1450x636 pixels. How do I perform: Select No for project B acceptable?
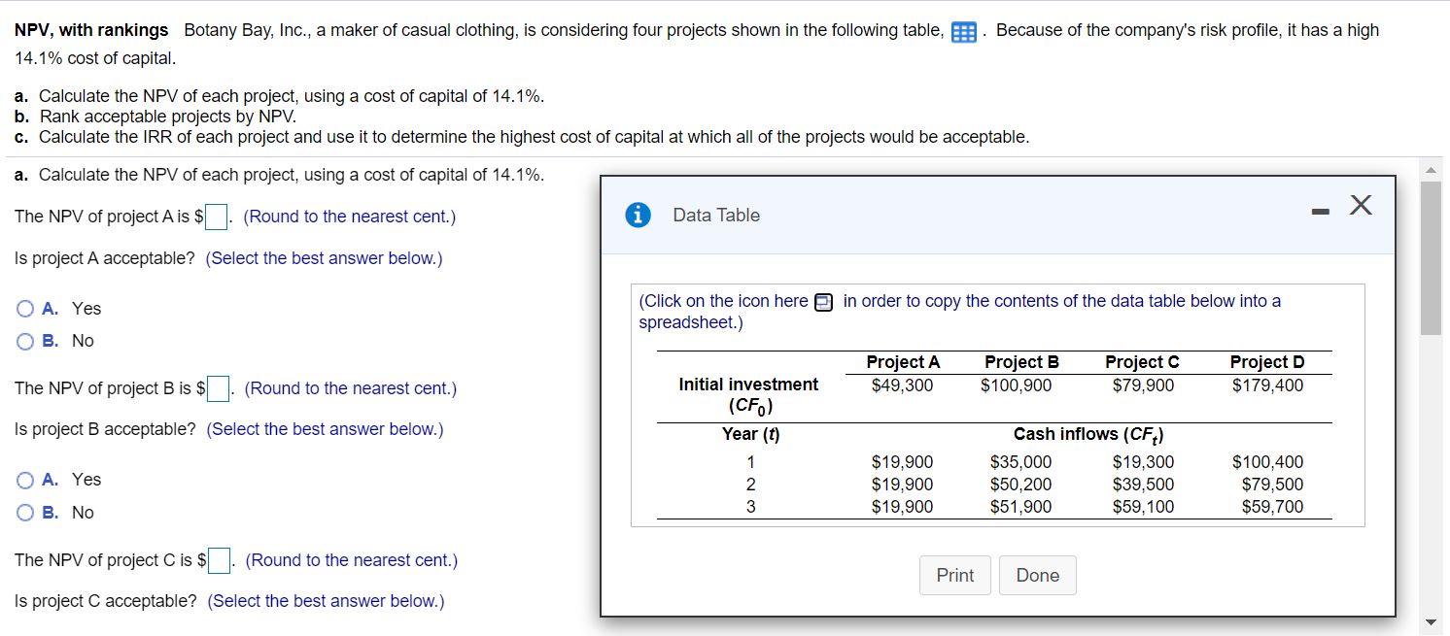(25, 513)
